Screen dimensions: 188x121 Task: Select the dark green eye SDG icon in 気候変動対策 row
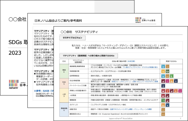tap(167, 71)
